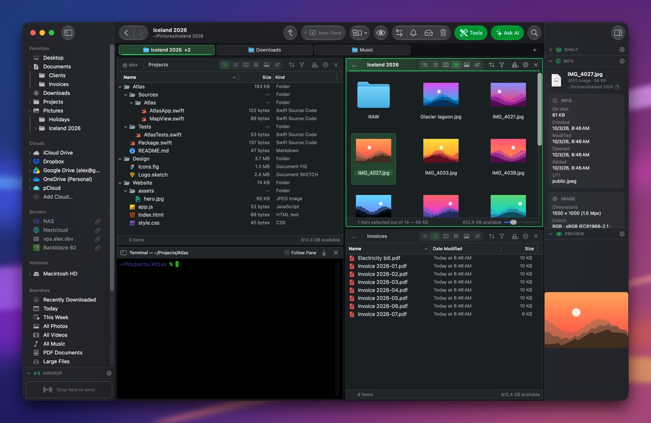
Task: Switch Iceland 2026 pane to list view
Action: [x=435, y=65]
